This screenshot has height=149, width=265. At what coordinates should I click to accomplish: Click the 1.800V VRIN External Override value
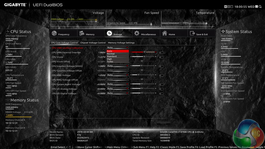coord(102,53)
